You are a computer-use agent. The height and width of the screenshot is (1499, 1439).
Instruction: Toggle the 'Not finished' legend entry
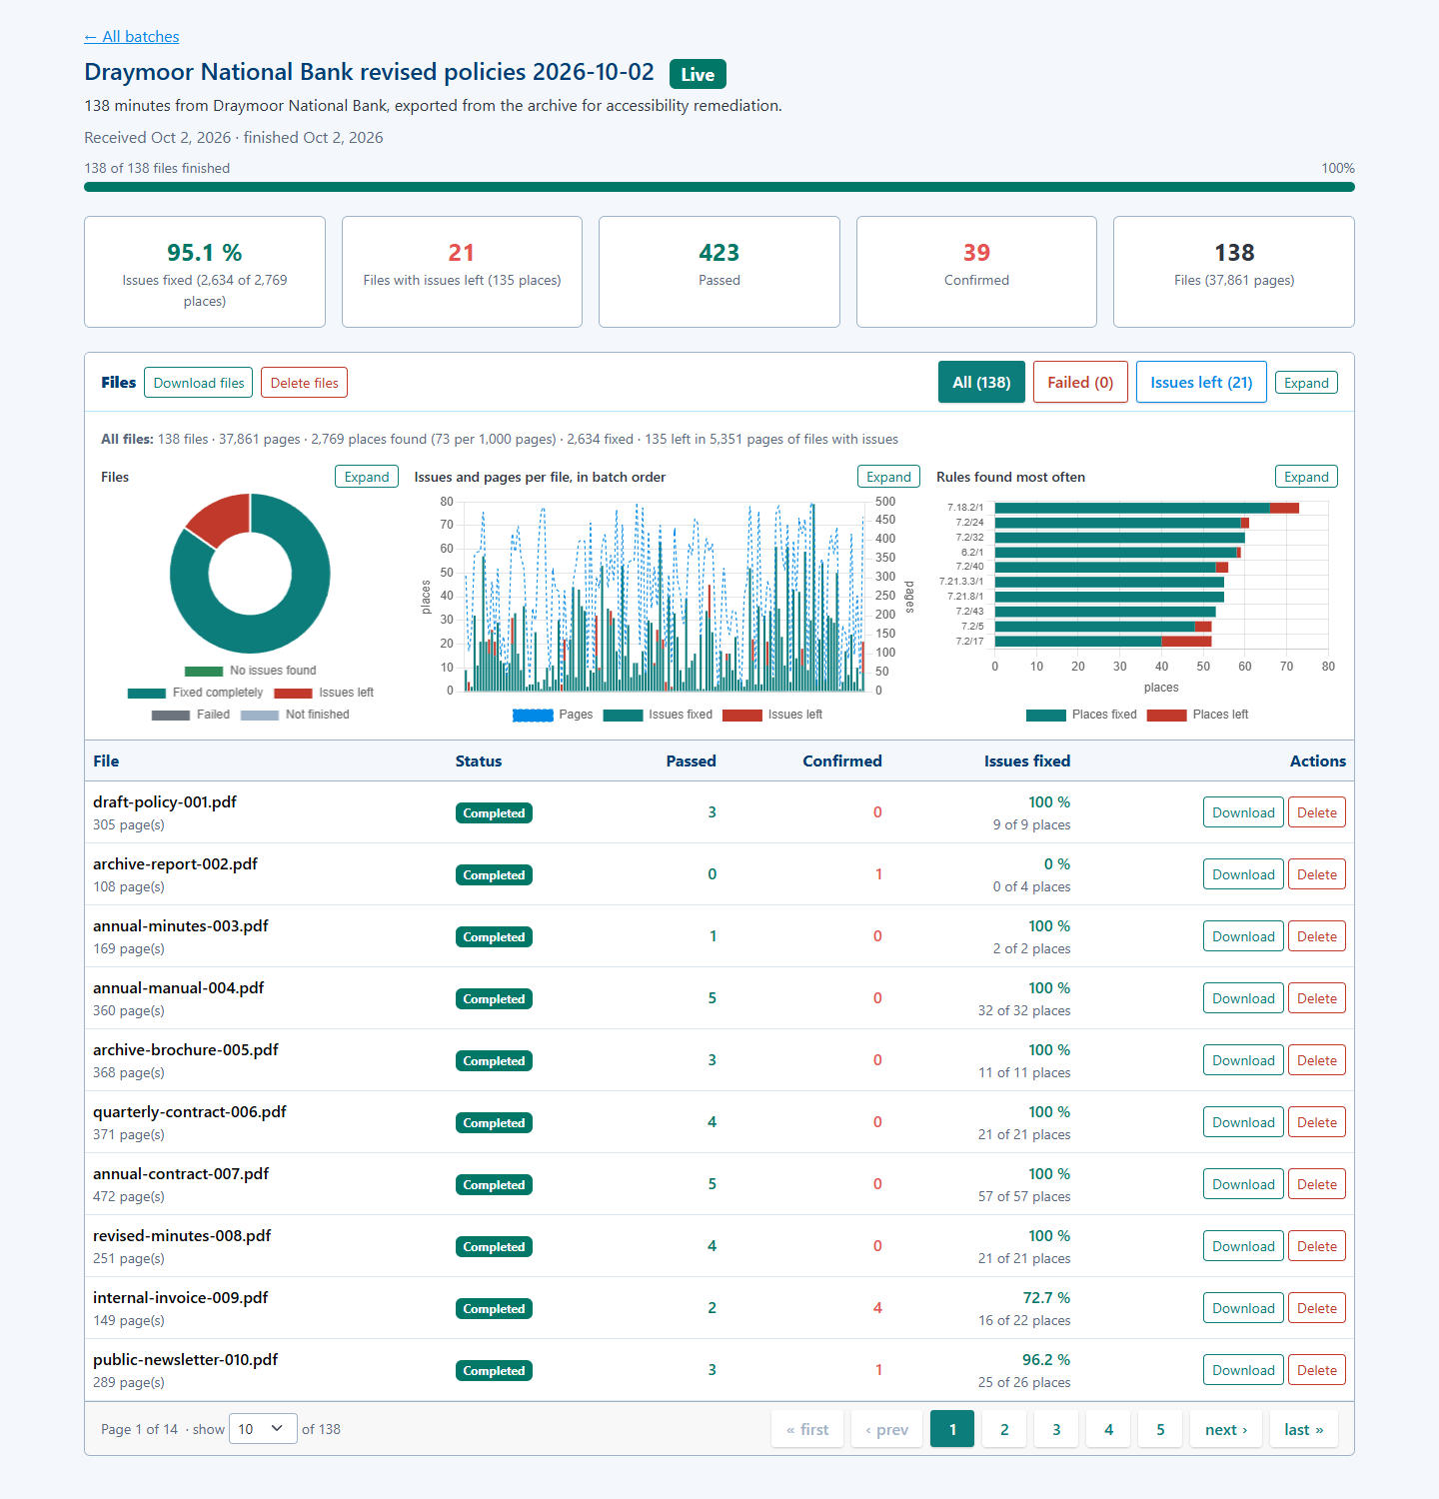tap(295, 715)
